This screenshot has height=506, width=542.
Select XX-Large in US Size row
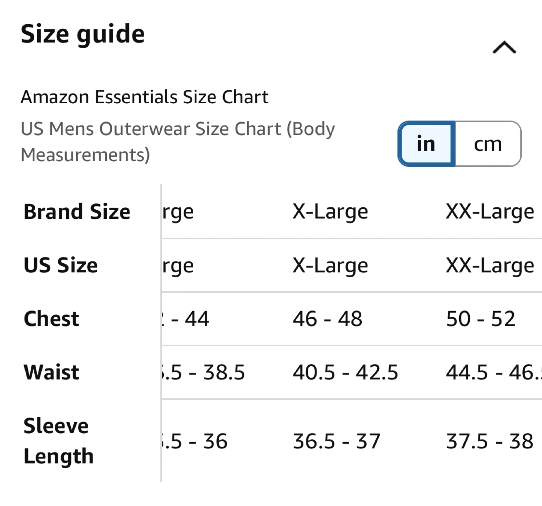coord(490,265)
